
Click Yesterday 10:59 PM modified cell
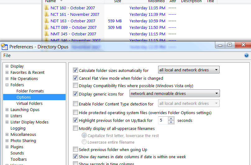click(x=147, y=21)
